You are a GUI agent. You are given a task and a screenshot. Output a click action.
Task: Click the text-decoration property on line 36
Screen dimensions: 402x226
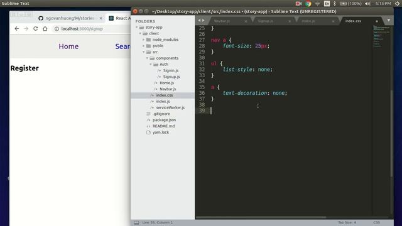(x=244, y=93)
